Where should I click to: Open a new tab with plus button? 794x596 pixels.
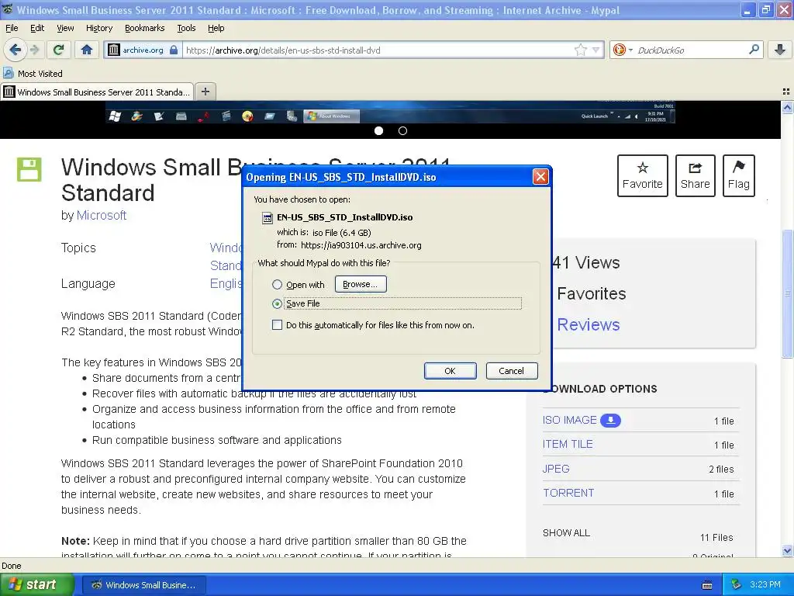click(x=205, y=92)
